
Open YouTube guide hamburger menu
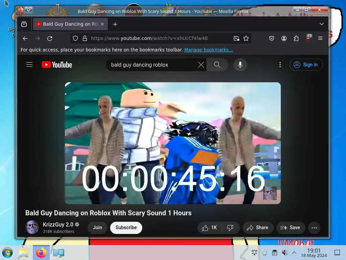point(29,65)
